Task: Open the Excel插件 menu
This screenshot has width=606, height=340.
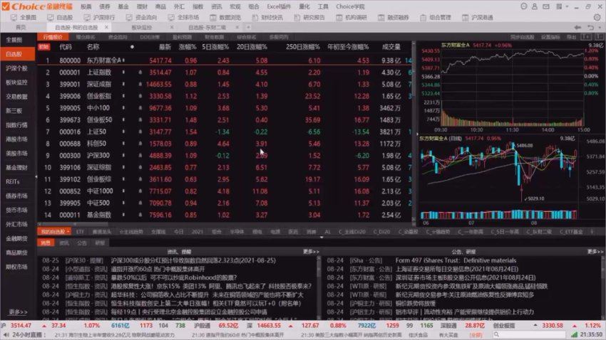Action: coord(278,6)
